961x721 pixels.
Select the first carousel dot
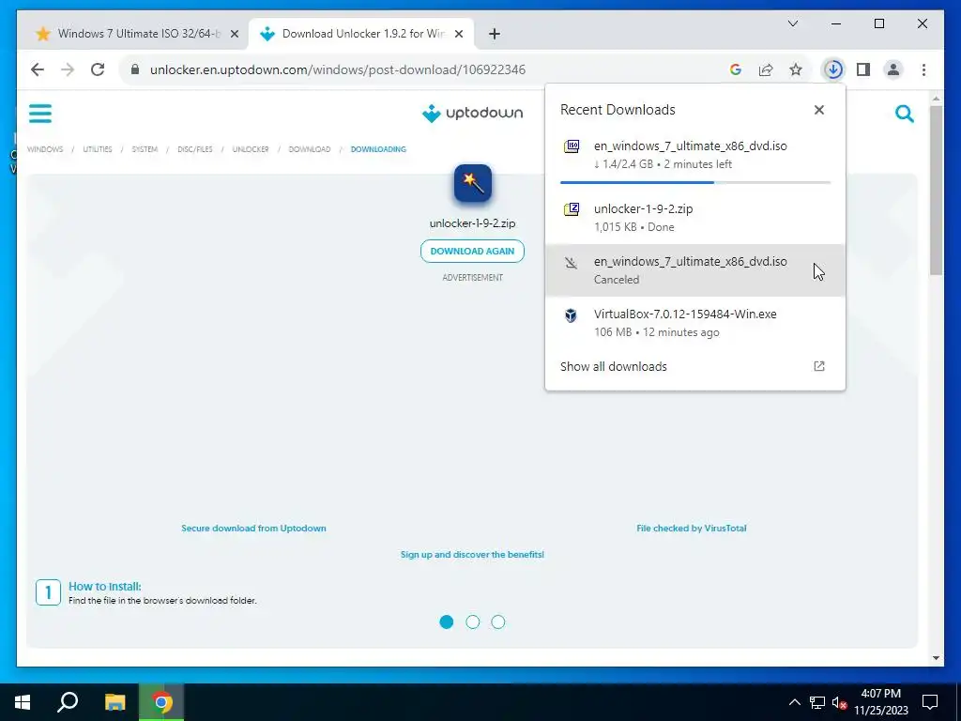pyautogui.click(x=447, y=621)
